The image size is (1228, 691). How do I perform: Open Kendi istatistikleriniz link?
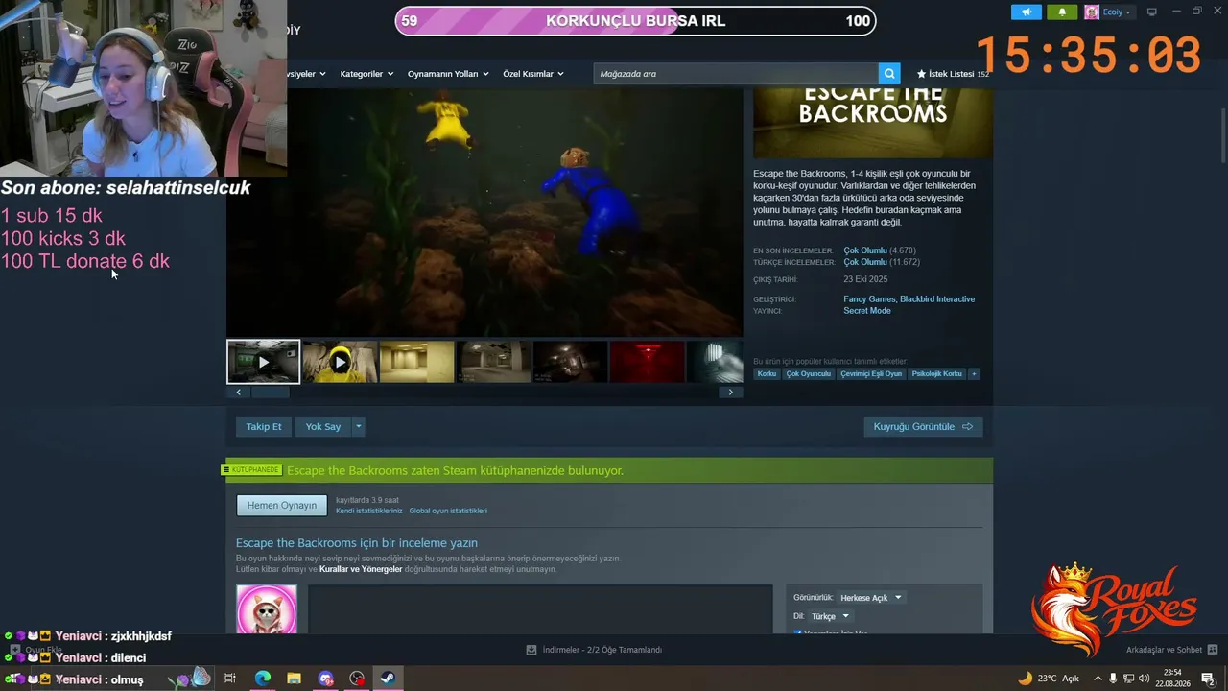(x=369, y=511)
